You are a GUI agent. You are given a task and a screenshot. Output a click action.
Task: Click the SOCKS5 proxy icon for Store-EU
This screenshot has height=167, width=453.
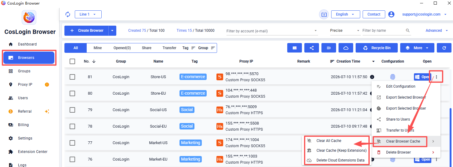220,93
